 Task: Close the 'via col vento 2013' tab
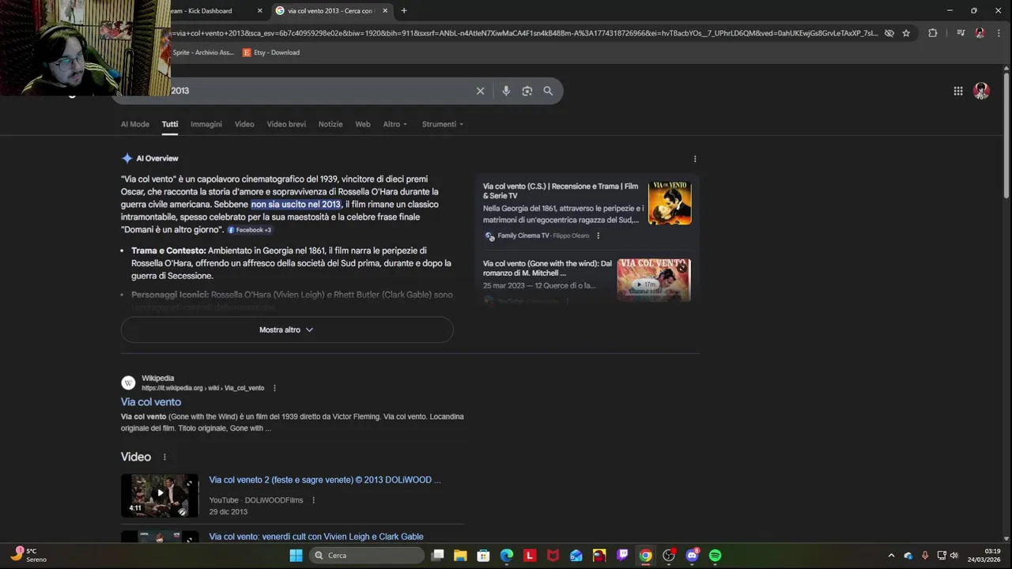pyautogui.click(x=385, y=11)
